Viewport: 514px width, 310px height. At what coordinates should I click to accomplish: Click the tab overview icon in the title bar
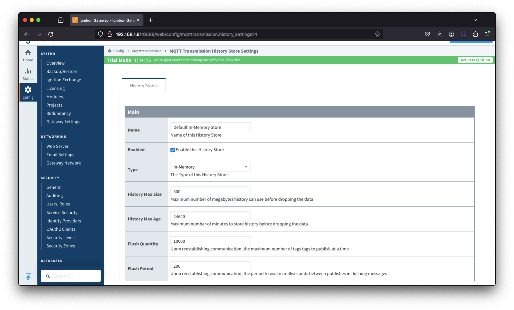coord(61,20)
